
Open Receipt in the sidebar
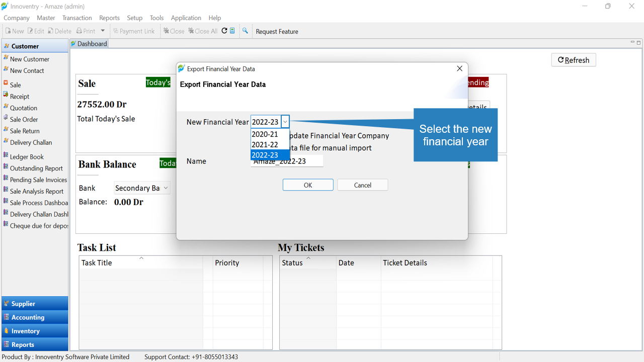(20, 97)
